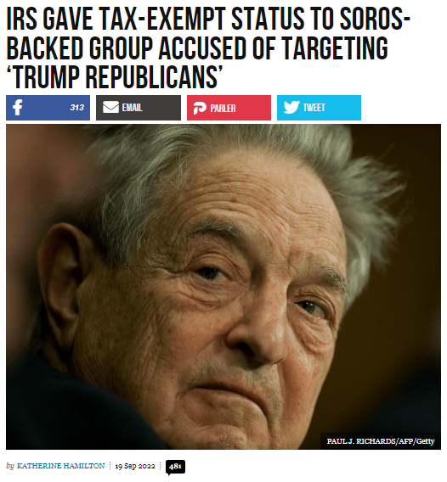Click the 313 Facebook share count
447x482 pixels.
pyautogui.click(x=76, y=107)
